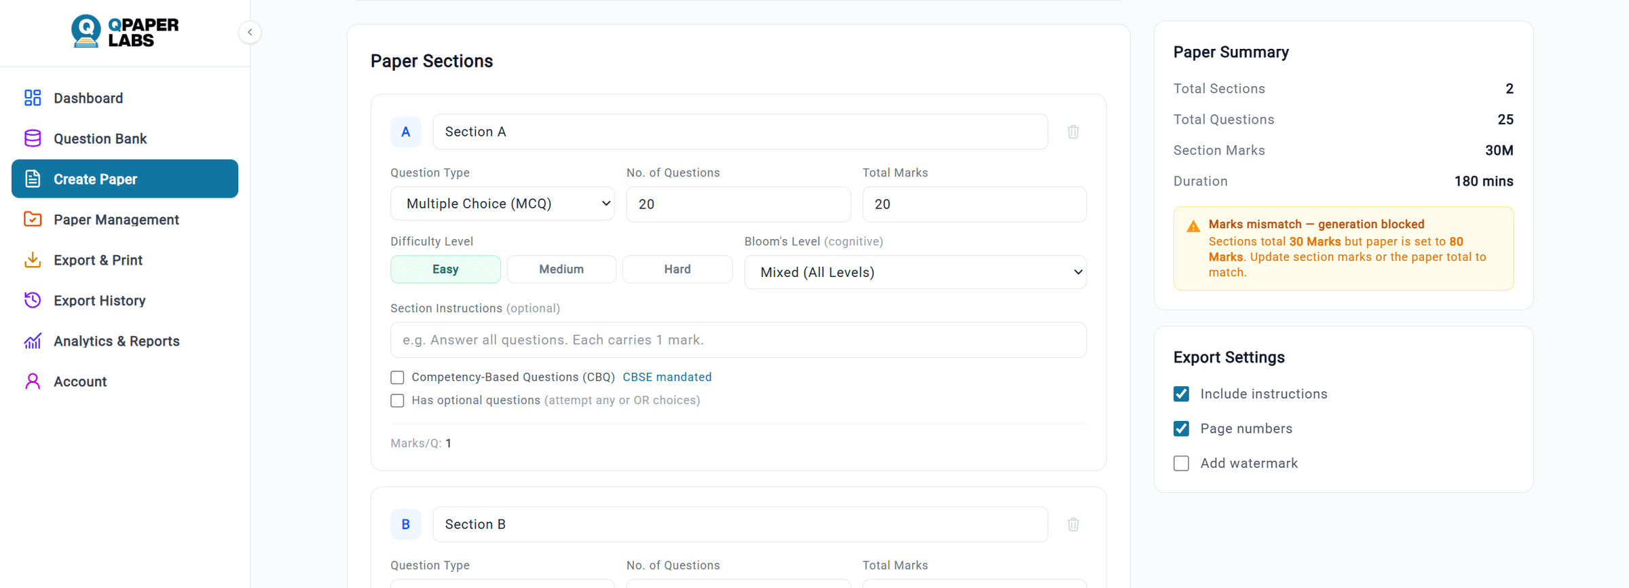Viewport: 1629px width, 588px height.
Task: Open Question Bank via database icon
Action: [33, 139]
